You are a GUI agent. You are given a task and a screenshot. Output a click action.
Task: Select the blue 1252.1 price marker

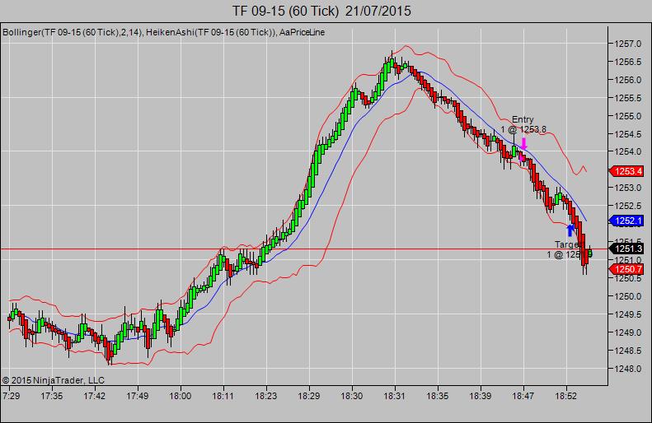(x=626, y=221)
